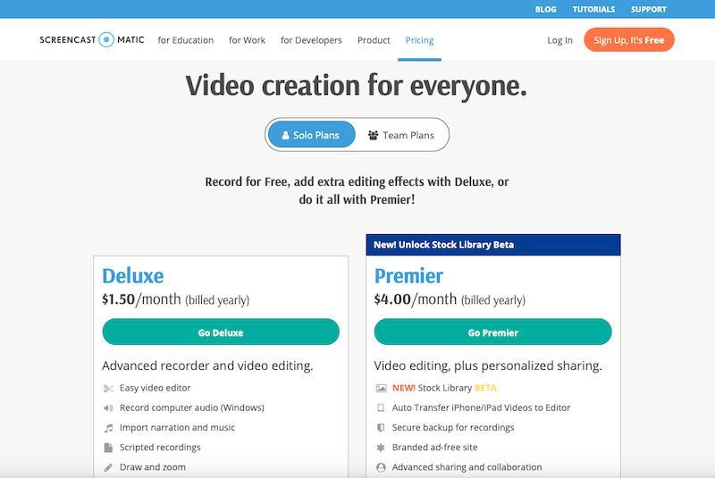Open the Product menu
Image resolution: width=715 pixels, height=478 pixels.
(x=374, y=40)
